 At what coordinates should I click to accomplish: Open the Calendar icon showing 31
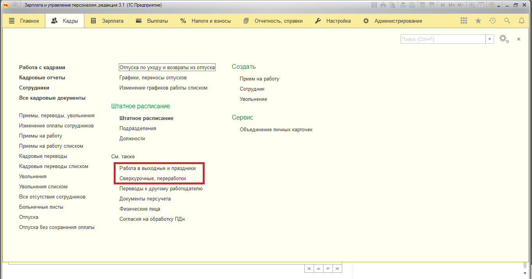click(432, 5)
